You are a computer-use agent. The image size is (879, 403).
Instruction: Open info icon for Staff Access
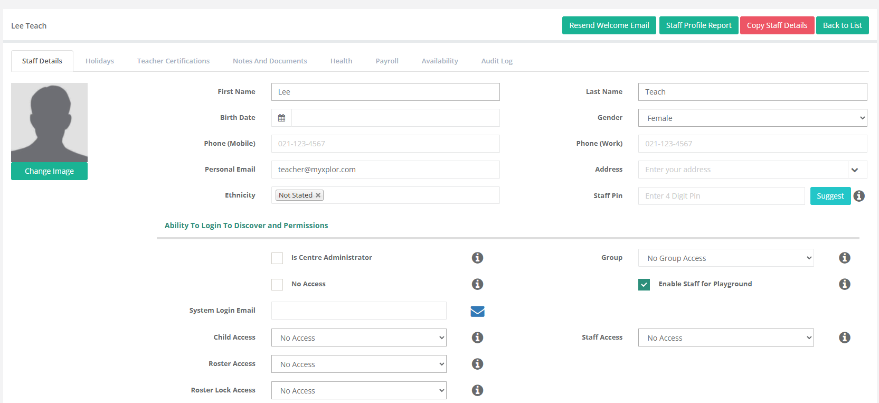(x=845, y=338)
